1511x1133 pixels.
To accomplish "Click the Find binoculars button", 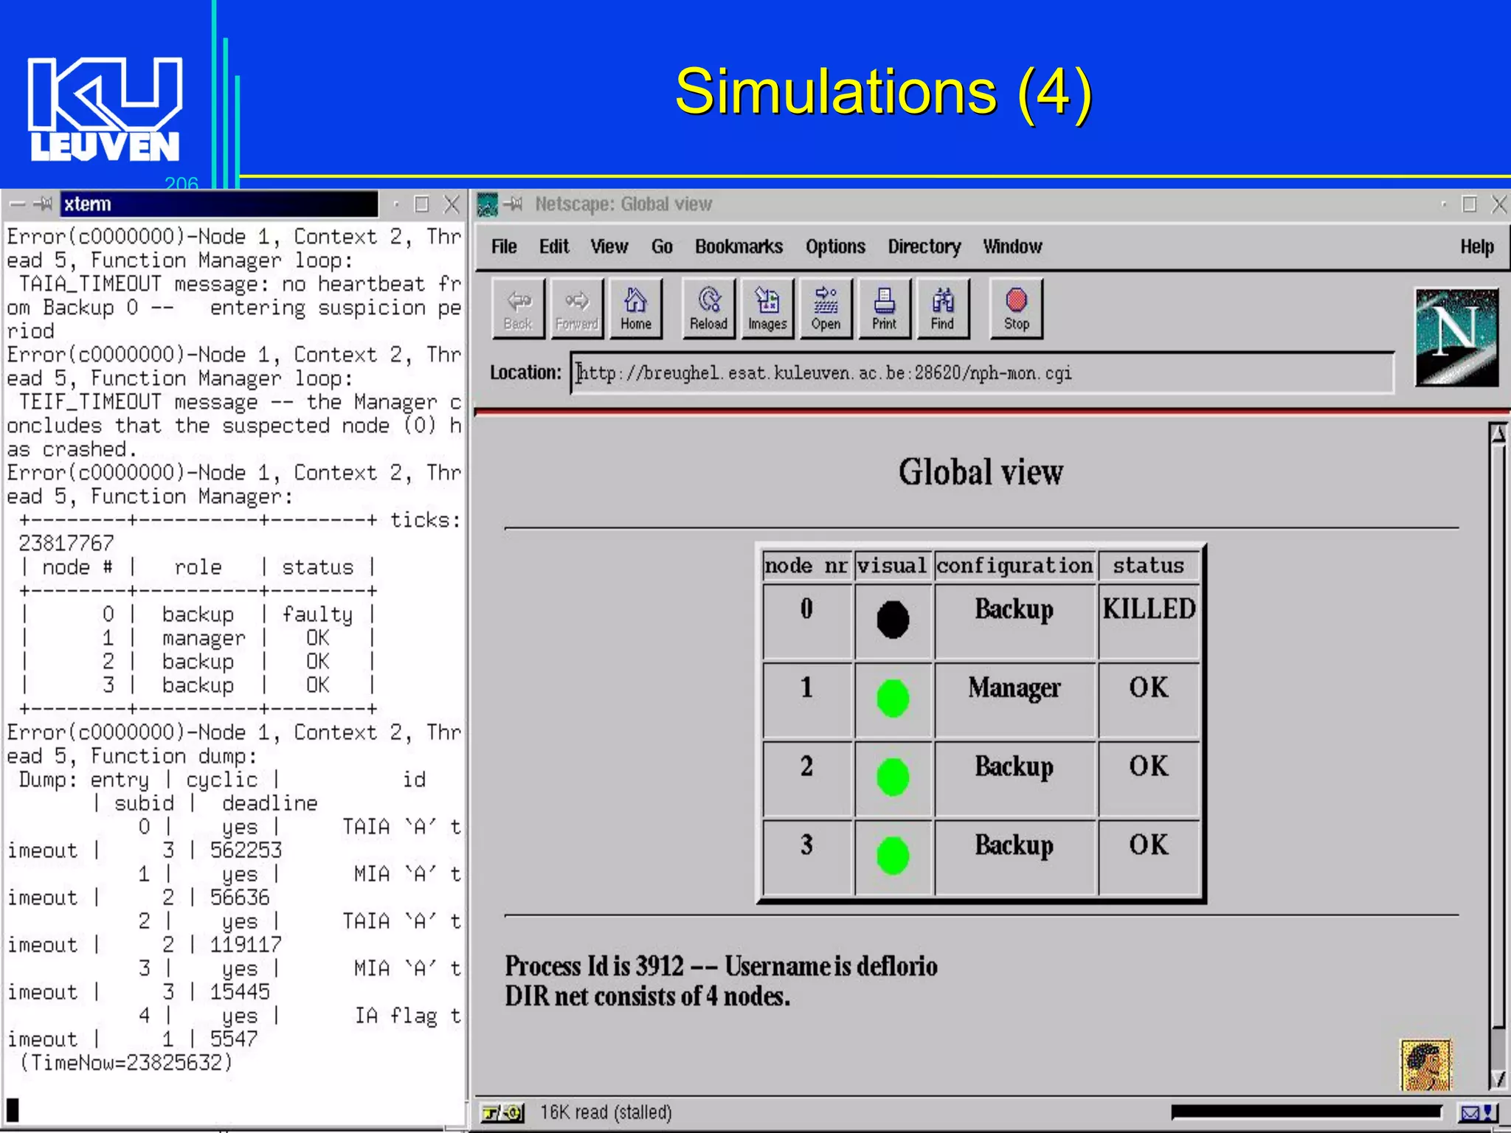I will (x=942, y=308).
